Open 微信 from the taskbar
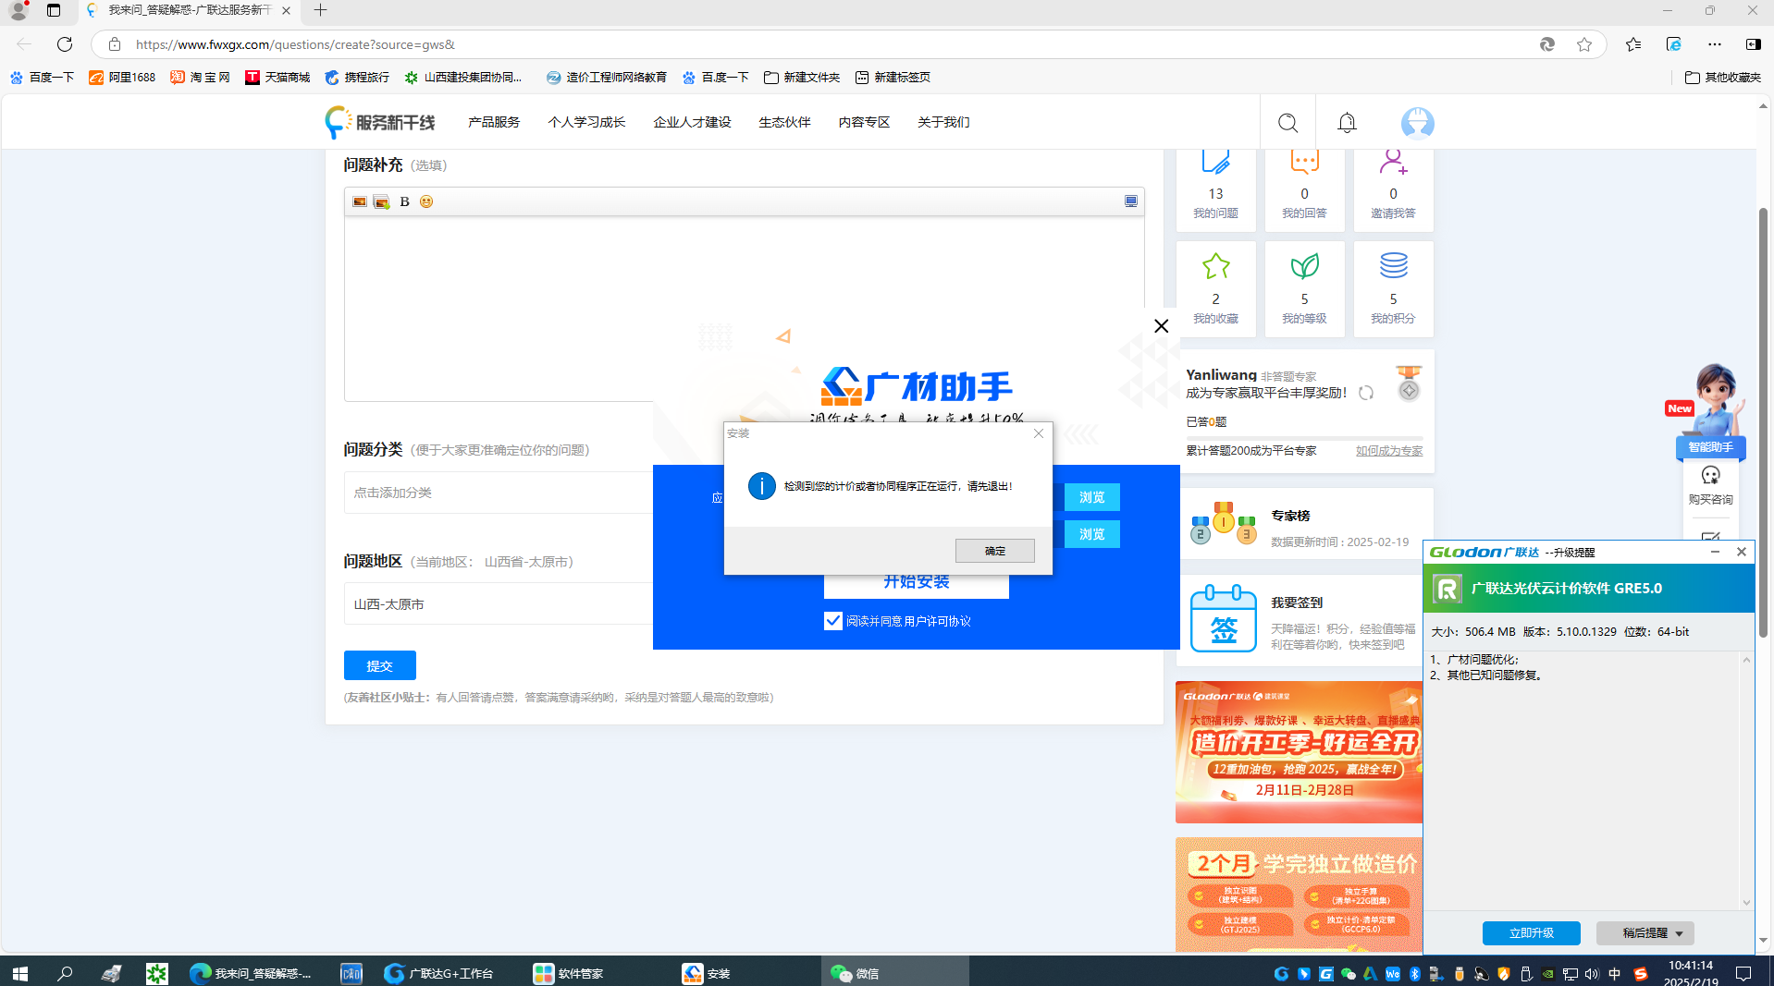The width and height of the screenshot is (1774, 986). (x=894, y=973)
